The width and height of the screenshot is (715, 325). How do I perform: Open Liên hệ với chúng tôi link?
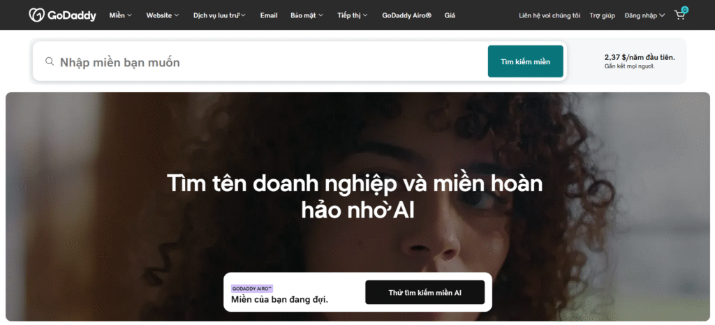pyautogui.click(x=550, y=15)
